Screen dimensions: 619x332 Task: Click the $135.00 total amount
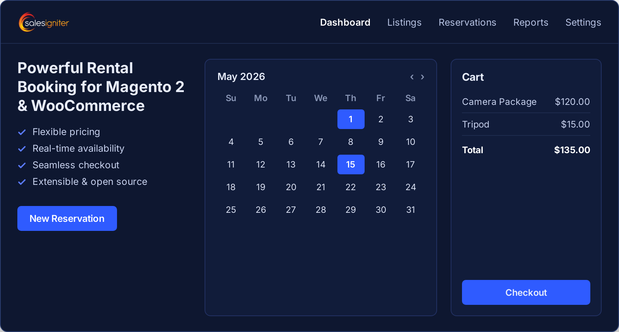coord(572,150)
